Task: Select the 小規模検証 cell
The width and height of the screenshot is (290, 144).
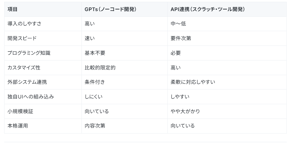Action: coord(43,111)
